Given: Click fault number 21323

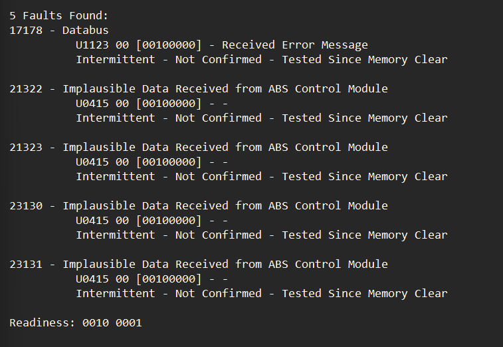Looking at the screenshot, I should (26, 147).
